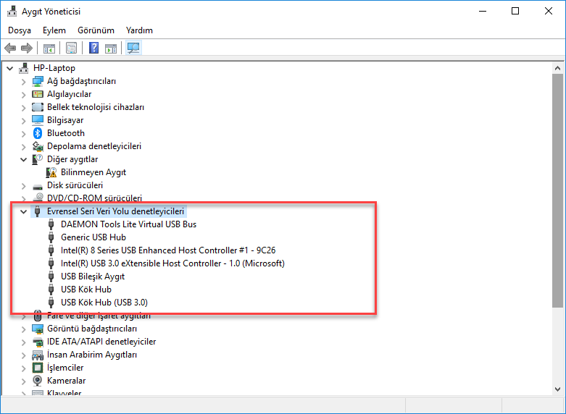Select the USB Kök Hub entry without USB 3.0
Viewport: 566px width, 414px height.
click(x=86, y=290)
